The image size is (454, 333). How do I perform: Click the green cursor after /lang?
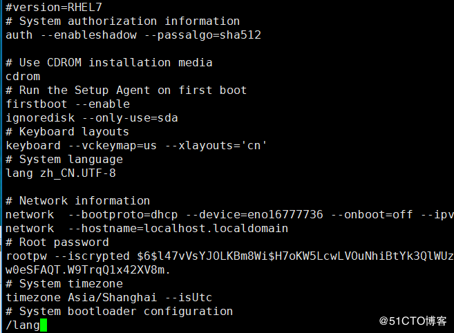[44, 325]
